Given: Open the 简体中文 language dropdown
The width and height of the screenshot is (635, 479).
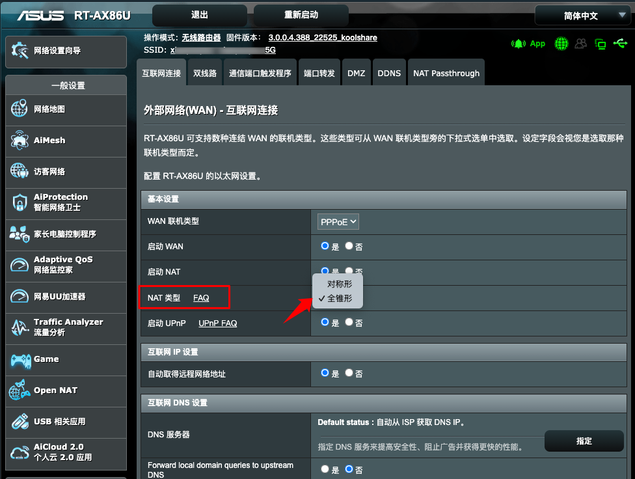Looking at the screenshot, I should click(x=582, y=16).
